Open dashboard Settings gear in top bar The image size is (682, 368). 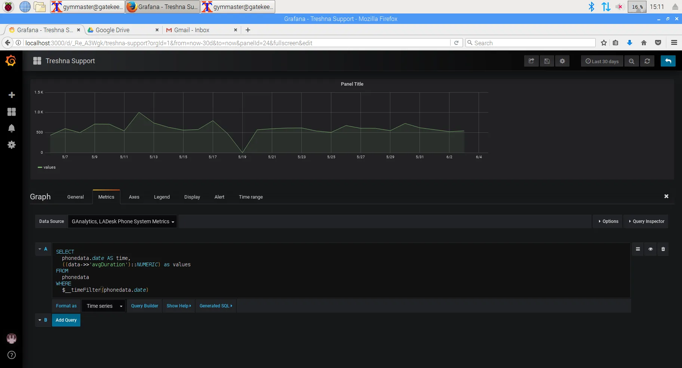coord(562,61)
